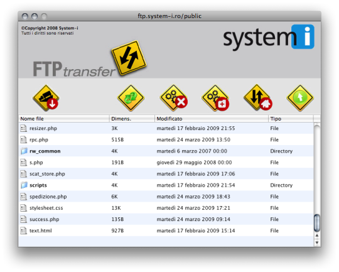Click date martedì 6 marzo 2007 00:00
This screenshot has height=272, width=339.
pyautogui.click(x=191, y=151)
